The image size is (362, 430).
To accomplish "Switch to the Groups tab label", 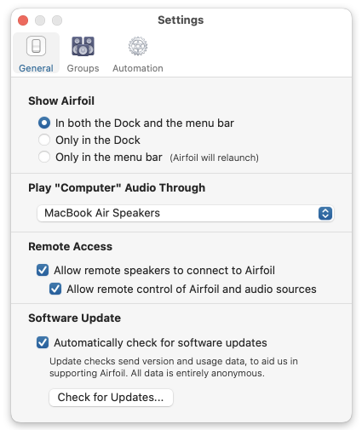I will (x=83, y=68).
